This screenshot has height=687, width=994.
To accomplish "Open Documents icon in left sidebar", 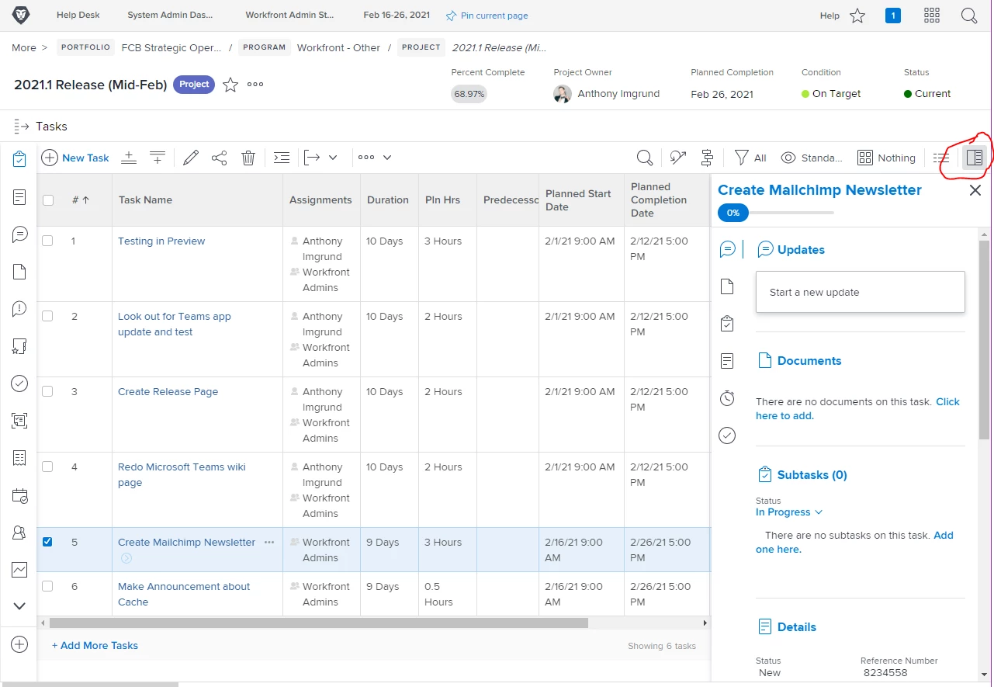I will click(x=20, y=272).
